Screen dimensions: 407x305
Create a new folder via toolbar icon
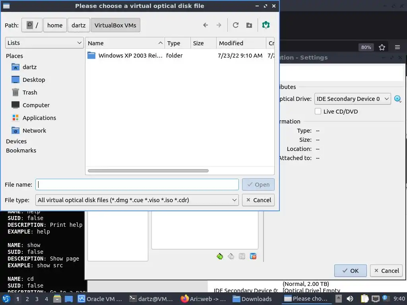pyautogui.click(x=249, y=25)
